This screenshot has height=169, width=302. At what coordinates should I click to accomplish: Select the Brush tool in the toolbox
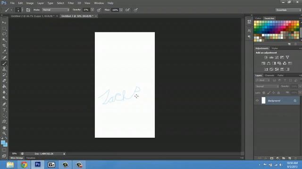click(4, 63)
